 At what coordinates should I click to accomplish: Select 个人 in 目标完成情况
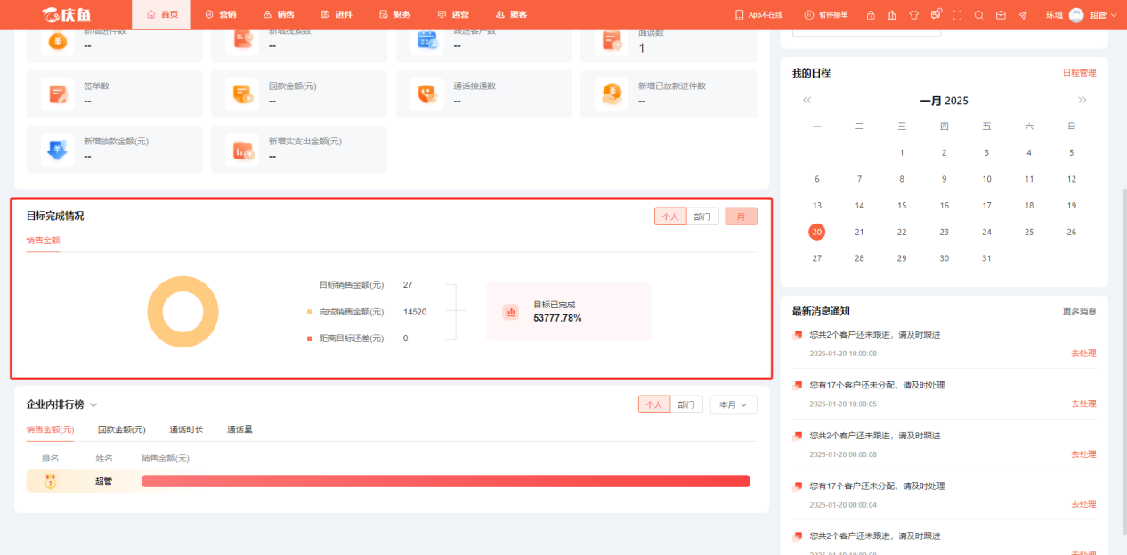click(670, 216)
